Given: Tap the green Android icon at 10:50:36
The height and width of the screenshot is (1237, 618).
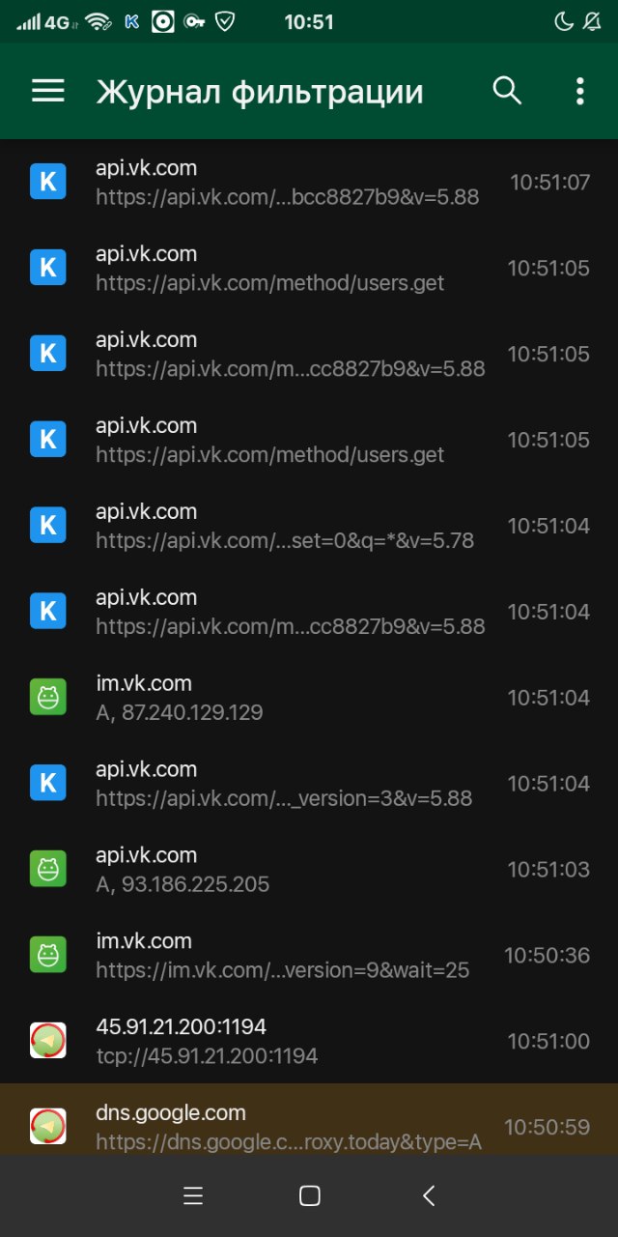Looking at the screenshot, I should pyautogui.click(x=48, y=956).
